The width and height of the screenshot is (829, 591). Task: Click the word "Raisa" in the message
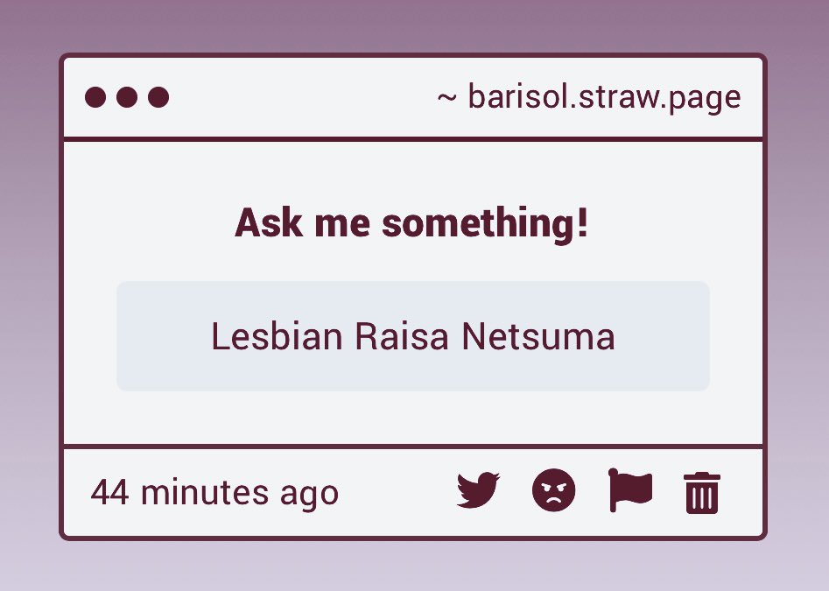coord(402,336)
